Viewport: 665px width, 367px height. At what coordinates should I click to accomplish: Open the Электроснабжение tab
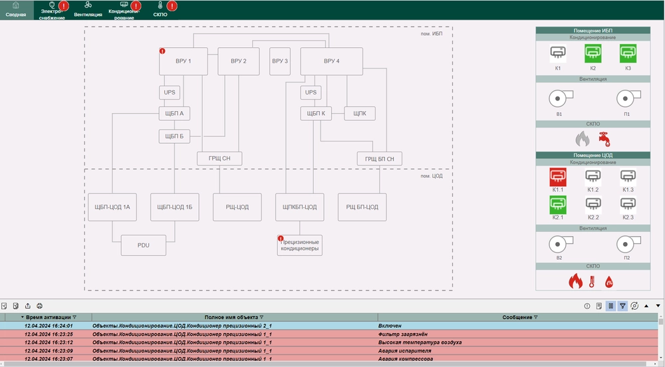click(x=53, y=9)
